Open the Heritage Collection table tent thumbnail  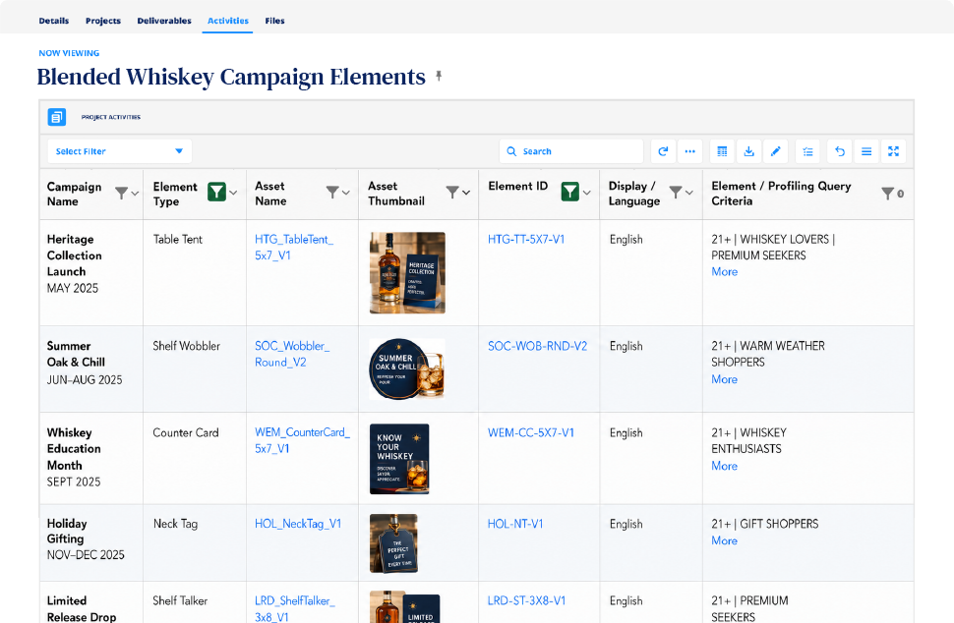tap(407, 273)
